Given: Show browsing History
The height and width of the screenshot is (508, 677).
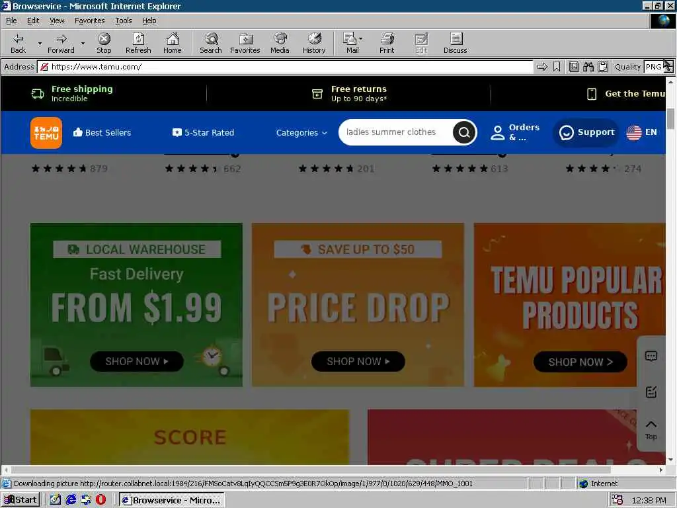Looking at the screenshot, I should (x=314, y=43).
